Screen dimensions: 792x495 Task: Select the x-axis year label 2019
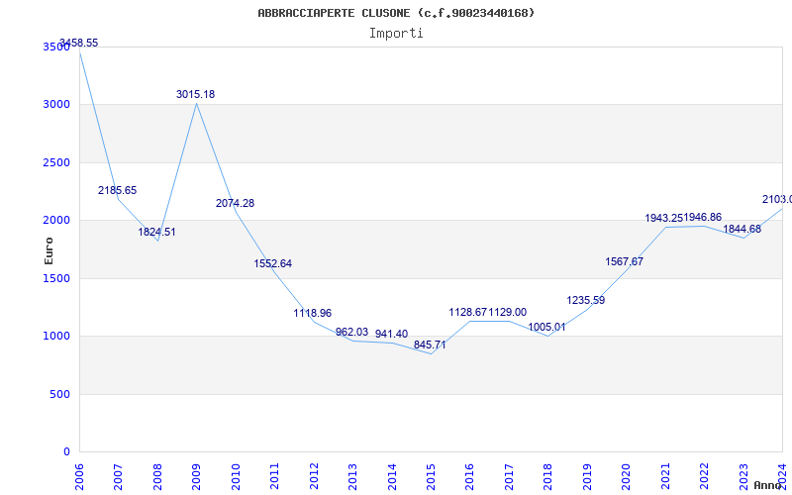587,477
